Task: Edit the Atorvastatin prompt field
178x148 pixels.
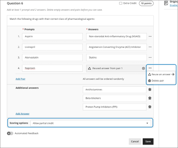Action: click(x=52, y=57)
